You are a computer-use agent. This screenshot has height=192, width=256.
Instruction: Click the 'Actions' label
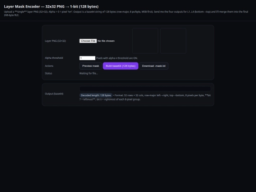point(49,66)
